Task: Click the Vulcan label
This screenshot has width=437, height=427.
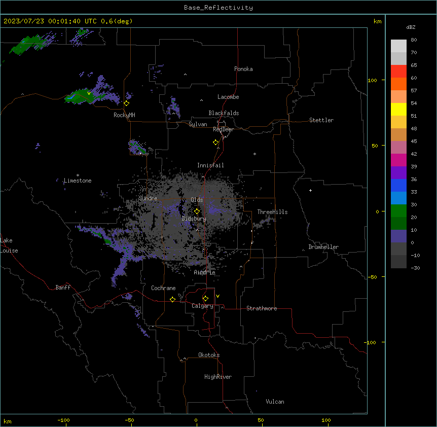Action: coord(275,402)
